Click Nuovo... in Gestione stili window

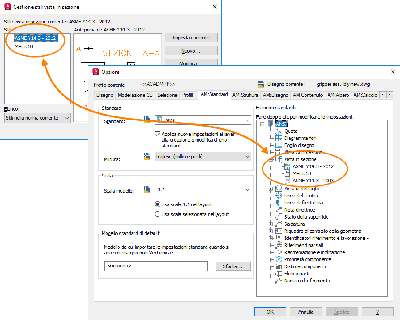coord(191,51)
